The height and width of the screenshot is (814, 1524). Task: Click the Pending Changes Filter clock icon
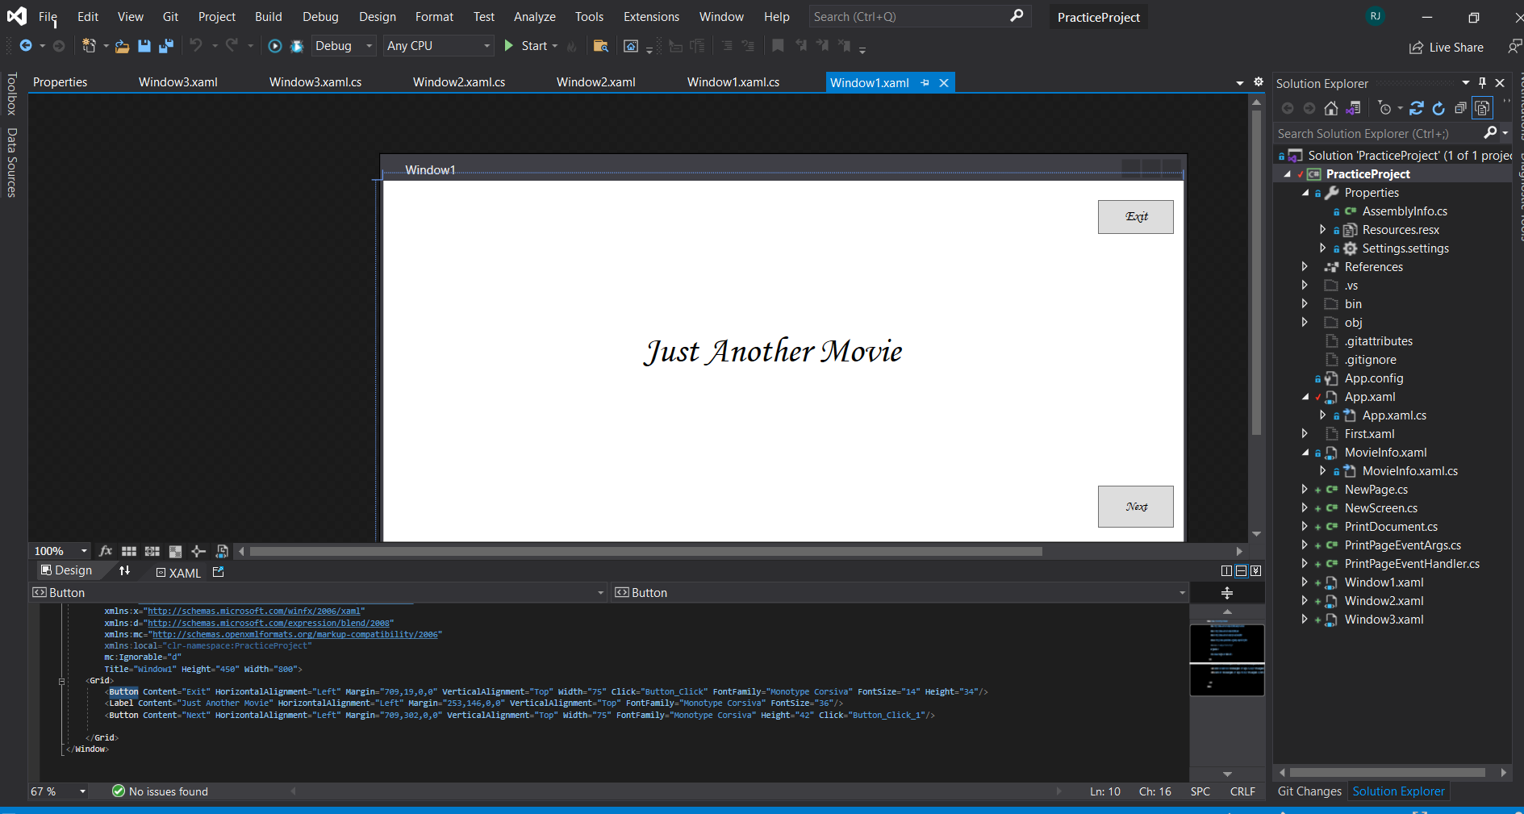1385,108
